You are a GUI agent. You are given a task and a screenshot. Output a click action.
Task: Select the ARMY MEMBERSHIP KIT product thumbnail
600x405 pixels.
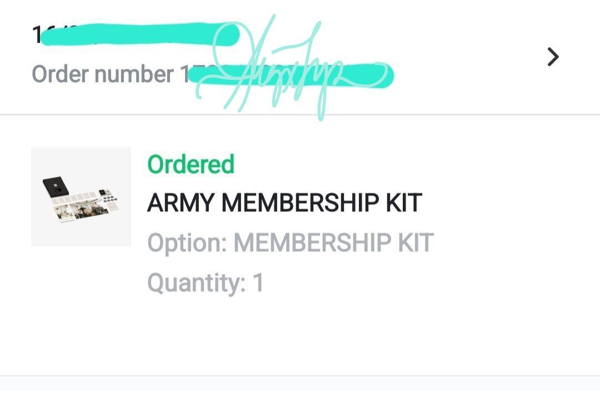click(81, 196)
